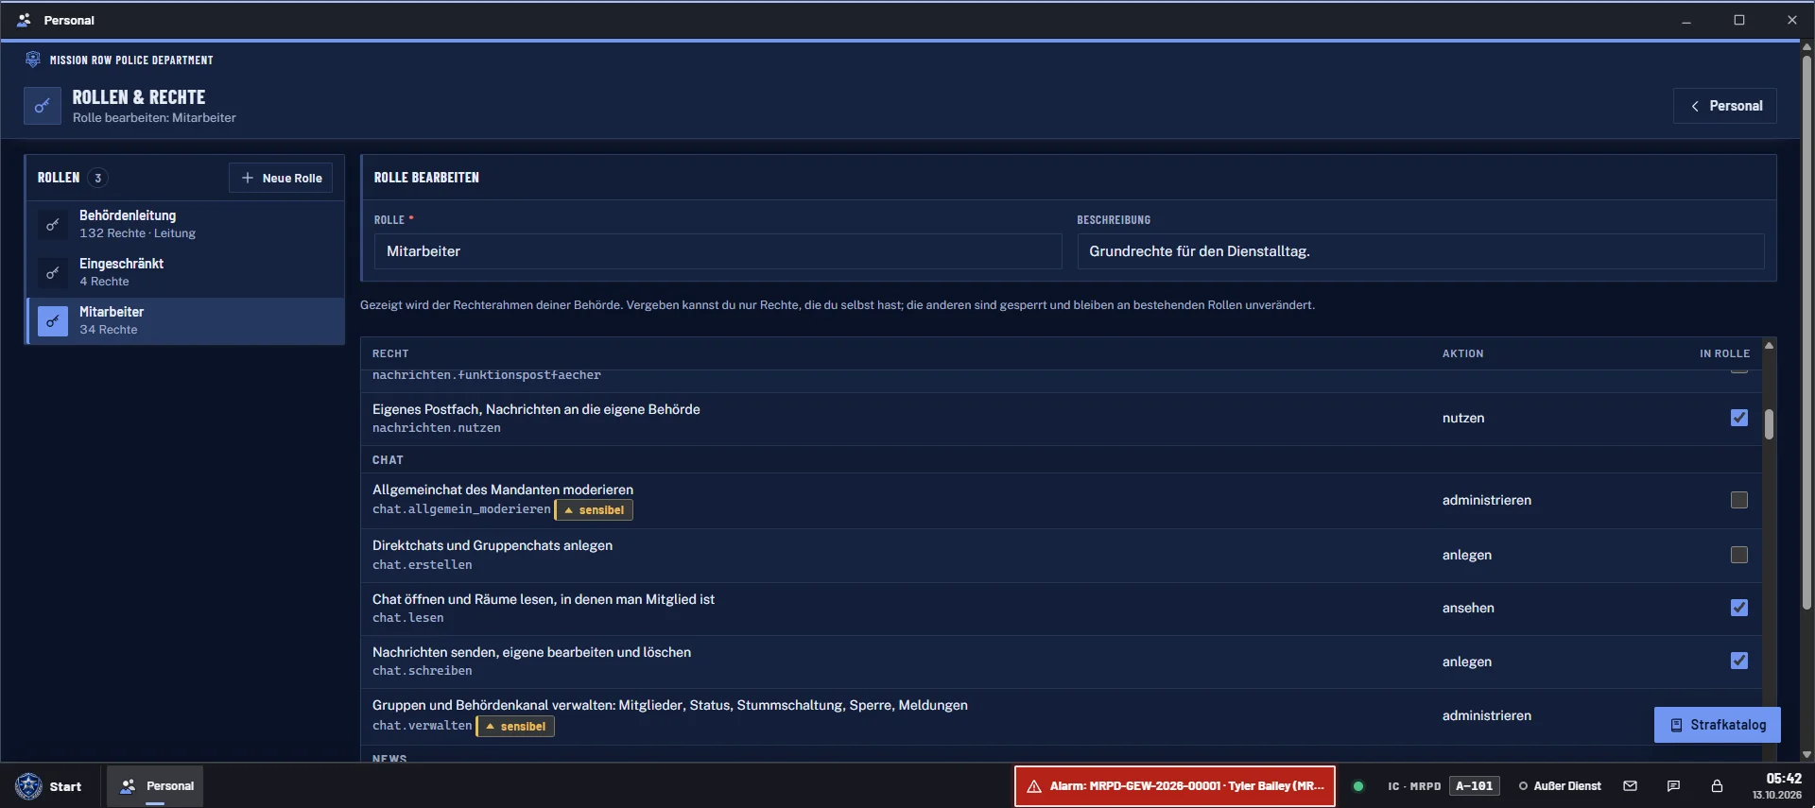Click the sensibel tag on chat.allgemein_moderieren
This screenshot has width=1815, height=808.
click(595, 510)
